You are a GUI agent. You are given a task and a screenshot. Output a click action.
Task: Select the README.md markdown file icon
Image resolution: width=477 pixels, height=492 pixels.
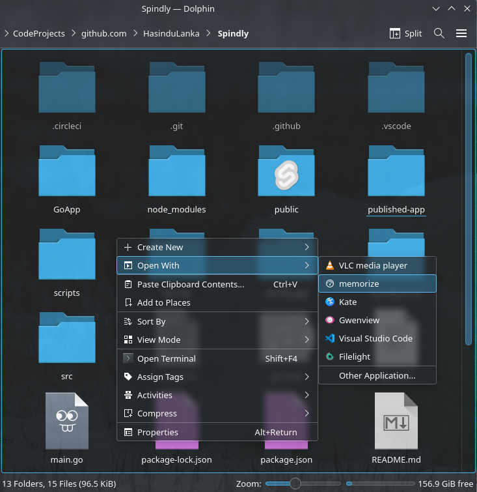396,421
